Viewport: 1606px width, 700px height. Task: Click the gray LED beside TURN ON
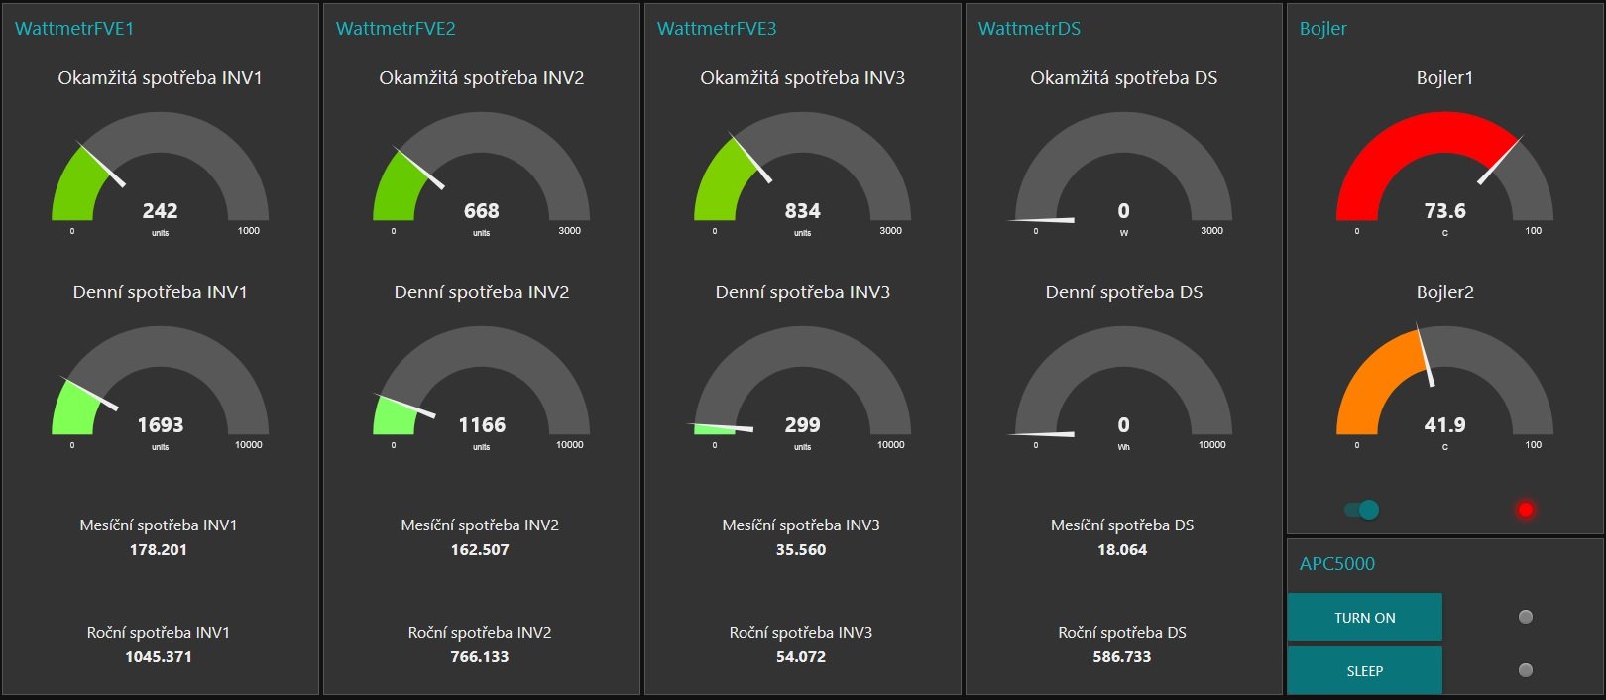1525,617
